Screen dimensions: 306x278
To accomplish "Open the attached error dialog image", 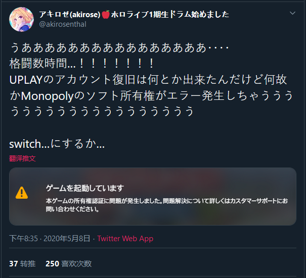I will click(153, 196).
